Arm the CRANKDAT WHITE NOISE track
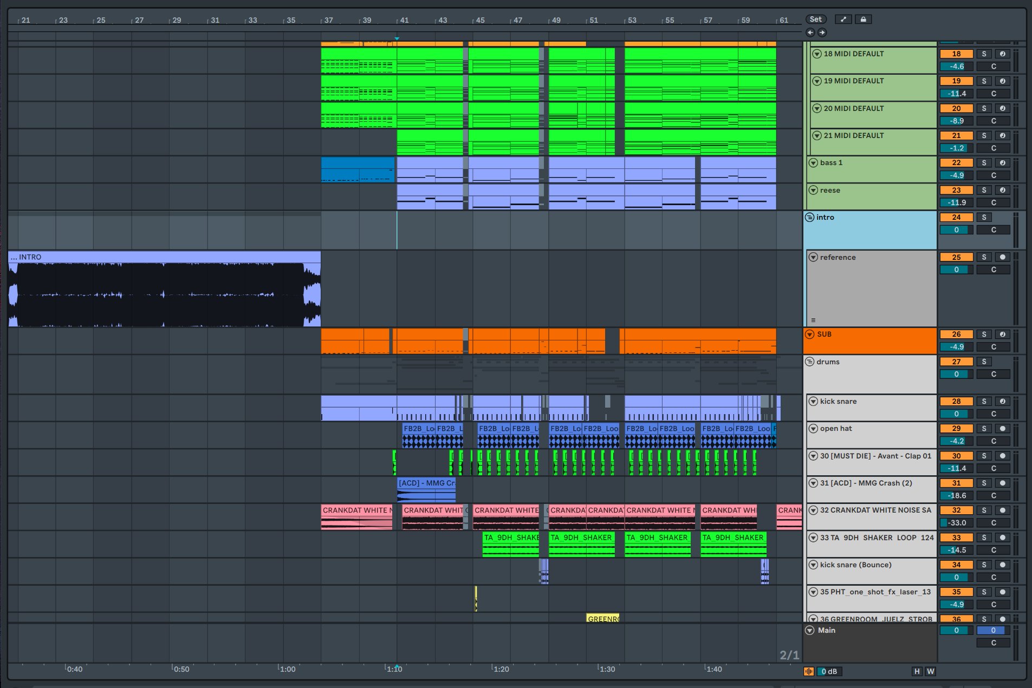Image resolution: width=1032 pixels, height=688 pixels. point(1003,510)
